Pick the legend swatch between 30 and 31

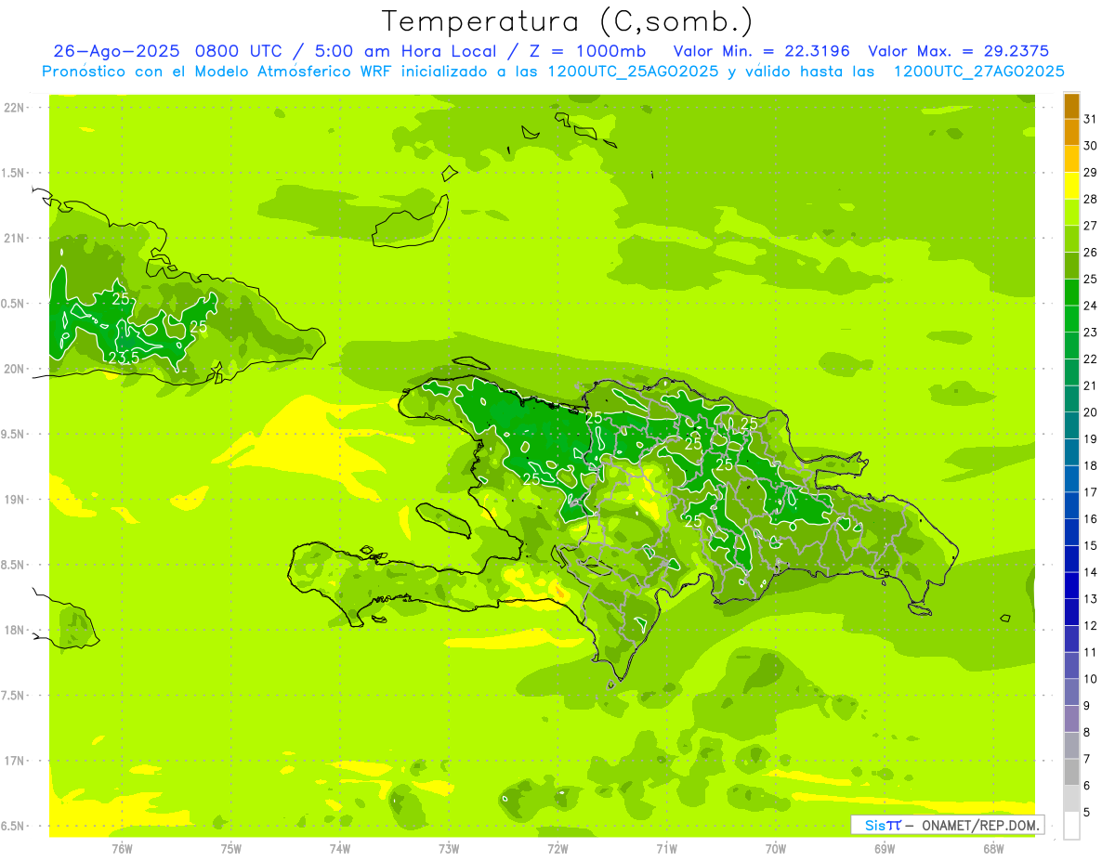click(1071, 133)
